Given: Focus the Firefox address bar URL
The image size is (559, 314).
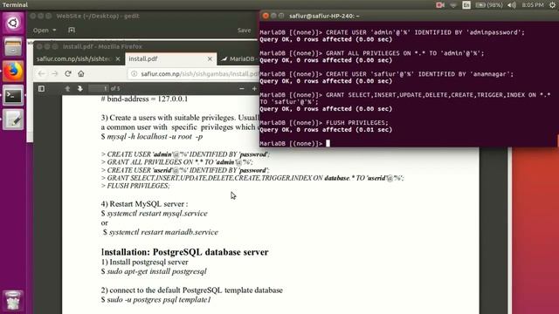Looking at the screenshot, I should pos(199,73).
